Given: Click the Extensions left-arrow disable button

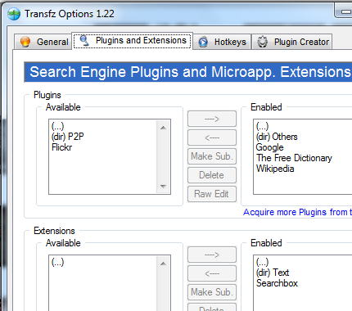Looking at the screenshot, I should [212, 273].
